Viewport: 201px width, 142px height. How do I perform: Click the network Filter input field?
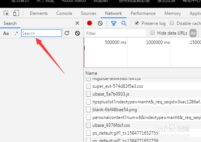pyautogui.click(x=116, y=33)
